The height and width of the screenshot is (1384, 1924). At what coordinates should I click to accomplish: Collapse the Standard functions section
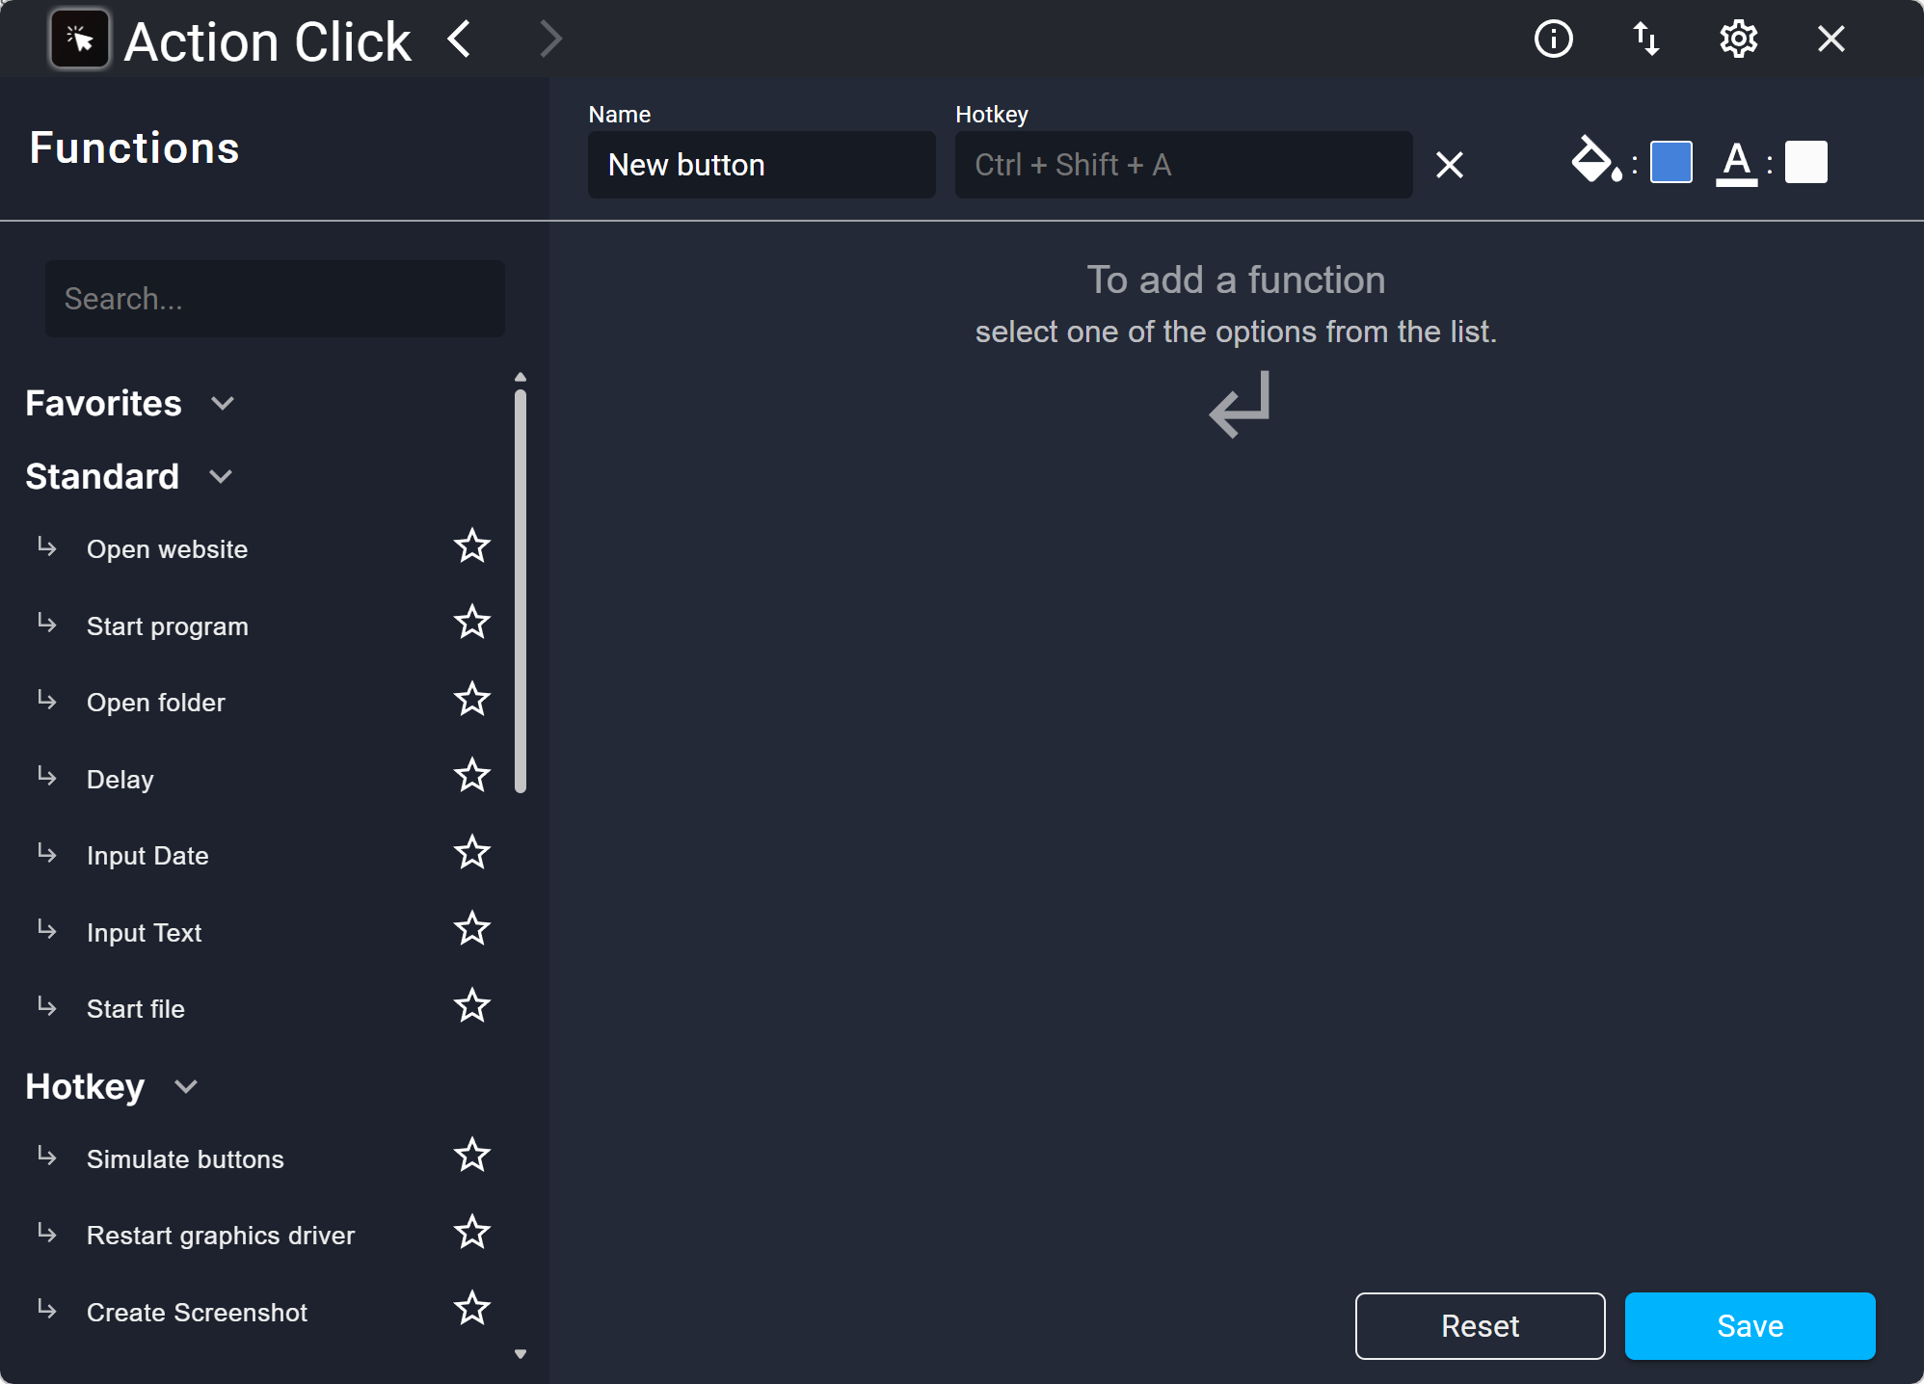pos(221,476)
